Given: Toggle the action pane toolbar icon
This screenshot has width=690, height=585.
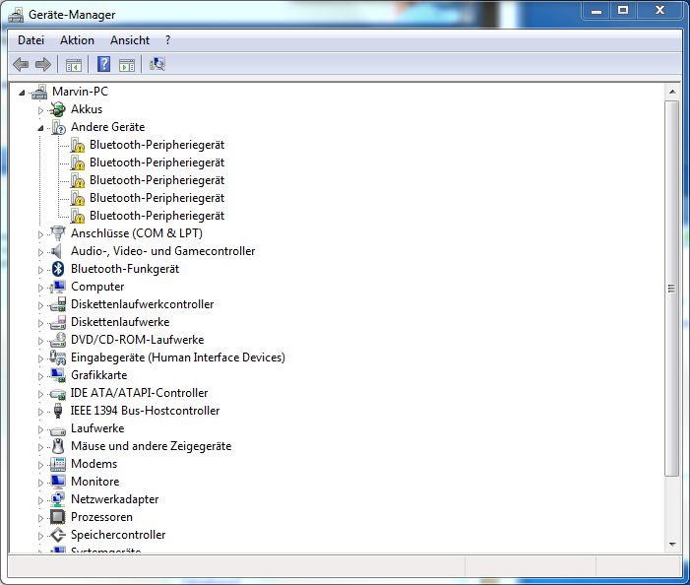Looking at the screenshot, I should coord(127,65).
